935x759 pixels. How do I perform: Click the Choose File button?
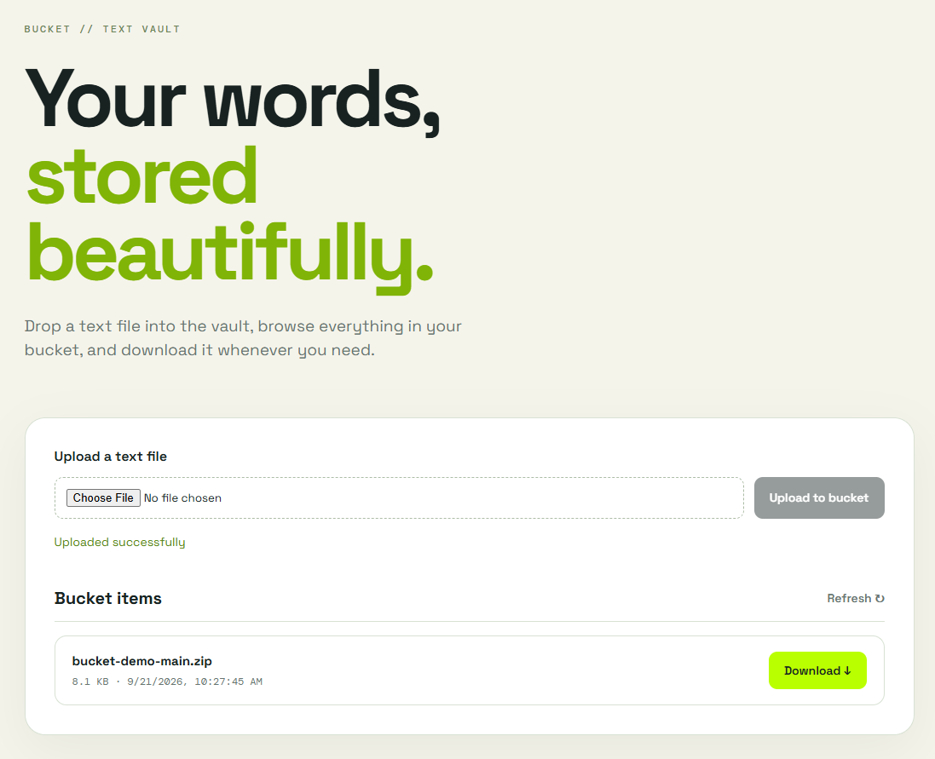(x=103, y=498)
